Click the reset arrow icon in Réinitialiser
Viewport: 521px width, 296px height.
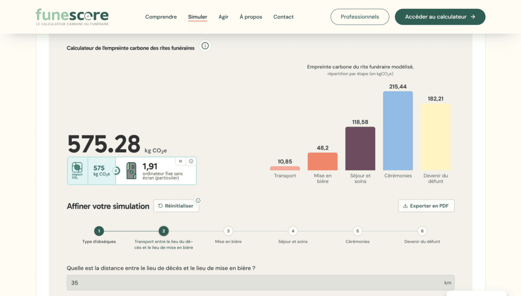point(160,206)
